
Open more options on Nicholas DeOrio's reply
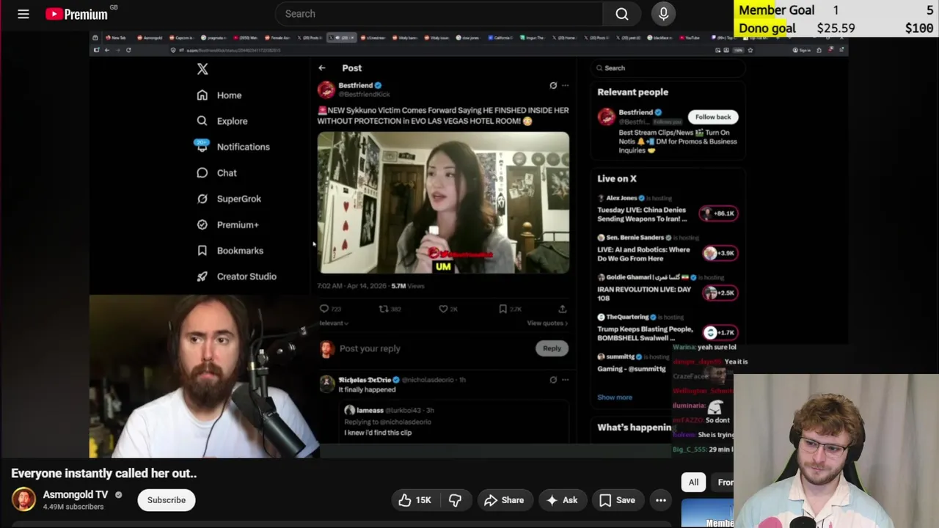(565, 380)
